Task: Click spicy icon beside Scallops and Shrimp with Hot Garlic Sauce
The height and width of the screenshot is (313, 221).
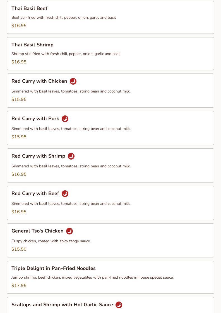Action: coord(119,305)
